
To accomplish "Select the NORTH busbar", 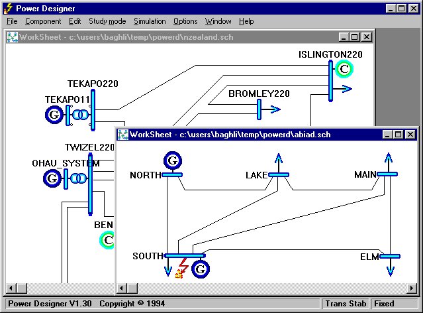I will point(172,175).
